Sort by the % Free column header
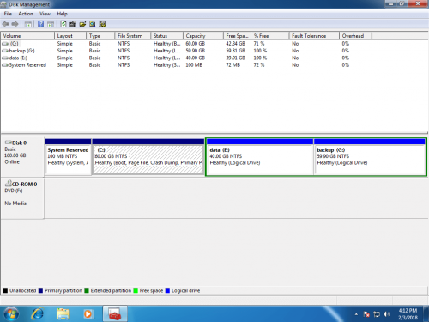Image resolution: width=429 pixels, height=322 pixels. (x=270, y=36)
